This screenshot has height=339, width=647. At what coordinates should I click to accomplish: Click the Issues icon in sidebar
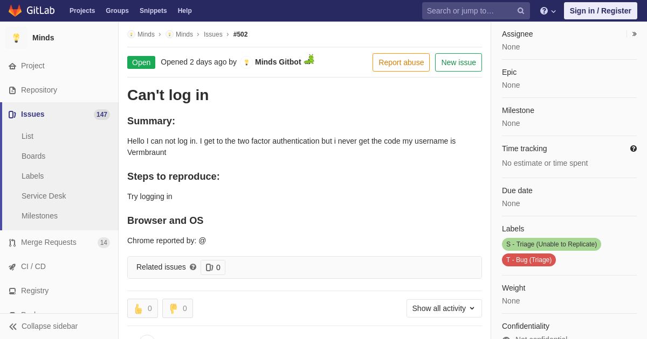point(12,115)
